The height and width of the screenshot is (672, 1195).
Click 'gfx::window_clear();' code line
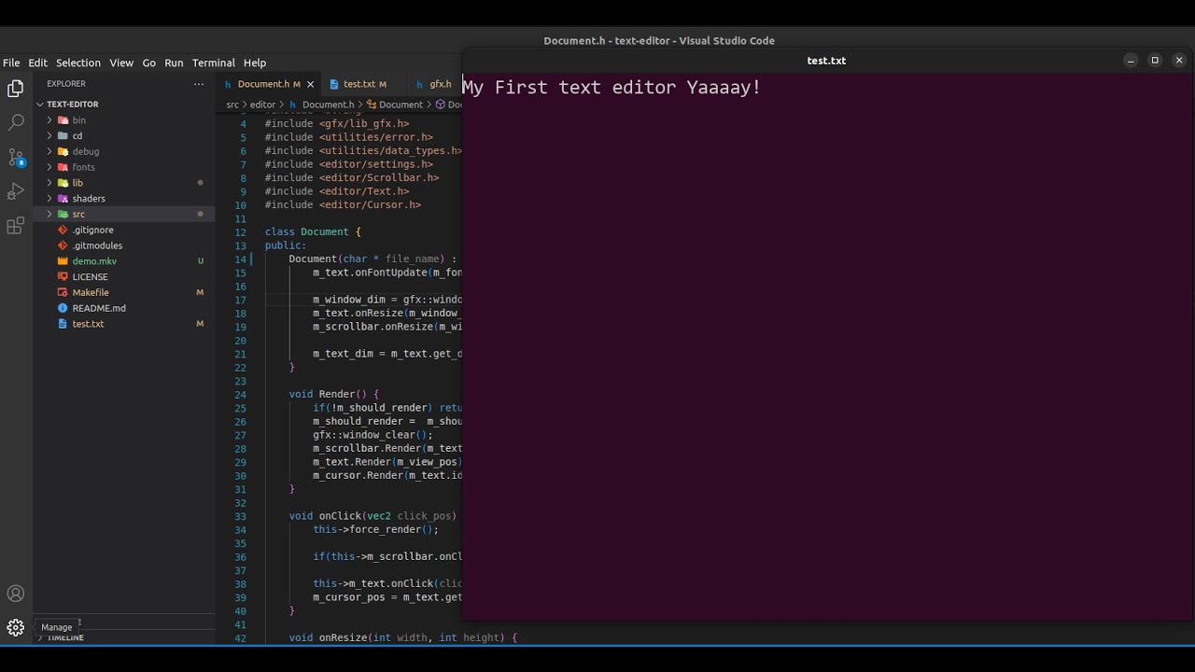[373, 435]
